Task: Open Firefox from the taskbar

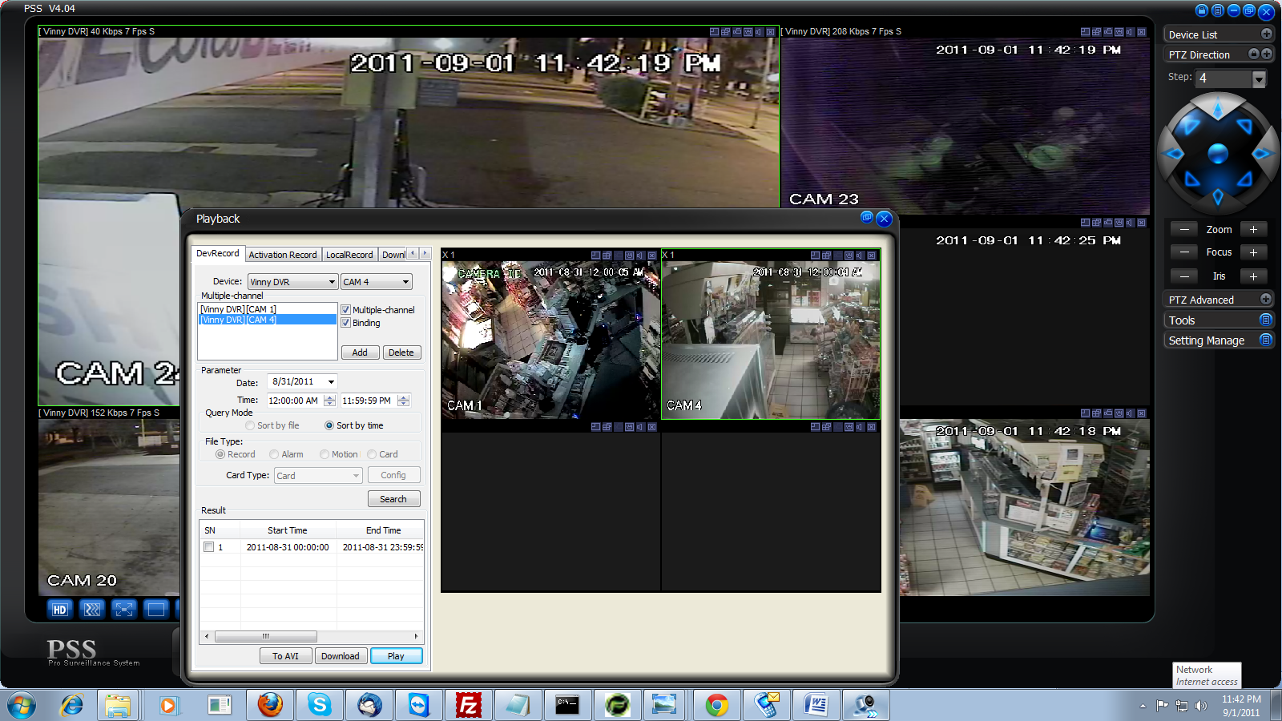Action: click(270, 705)
